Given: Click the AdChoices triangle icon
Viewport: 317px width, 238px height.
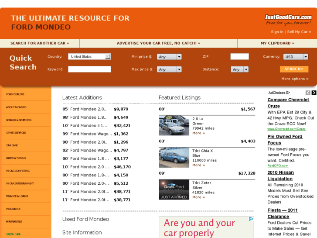Looking at the screenshot, I should click(x=288, y=93).
